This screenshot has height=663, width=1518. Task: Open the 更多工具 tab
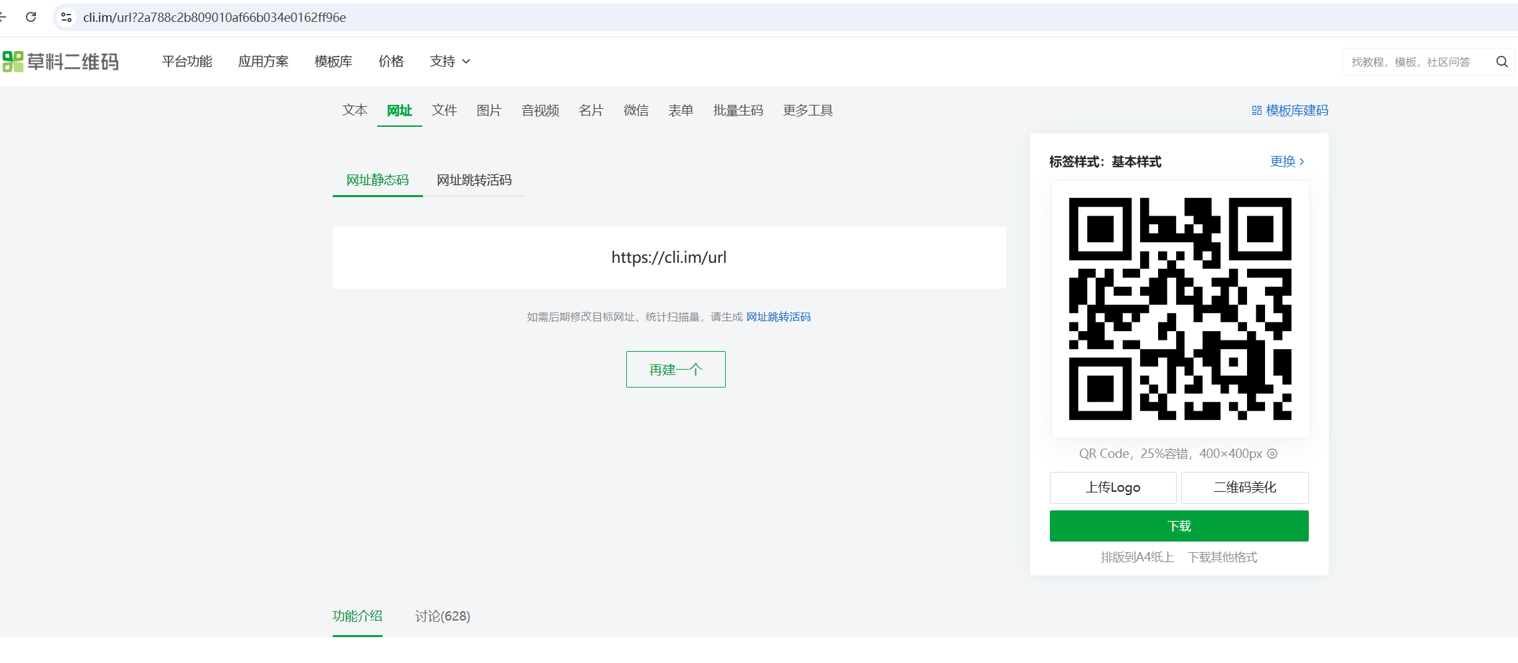tap(808, 110)
